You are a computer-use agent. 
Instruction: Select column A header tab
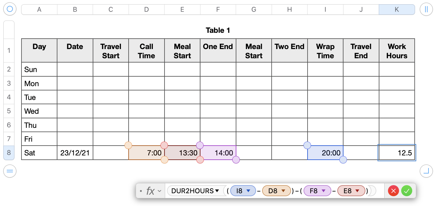point(39,10)
